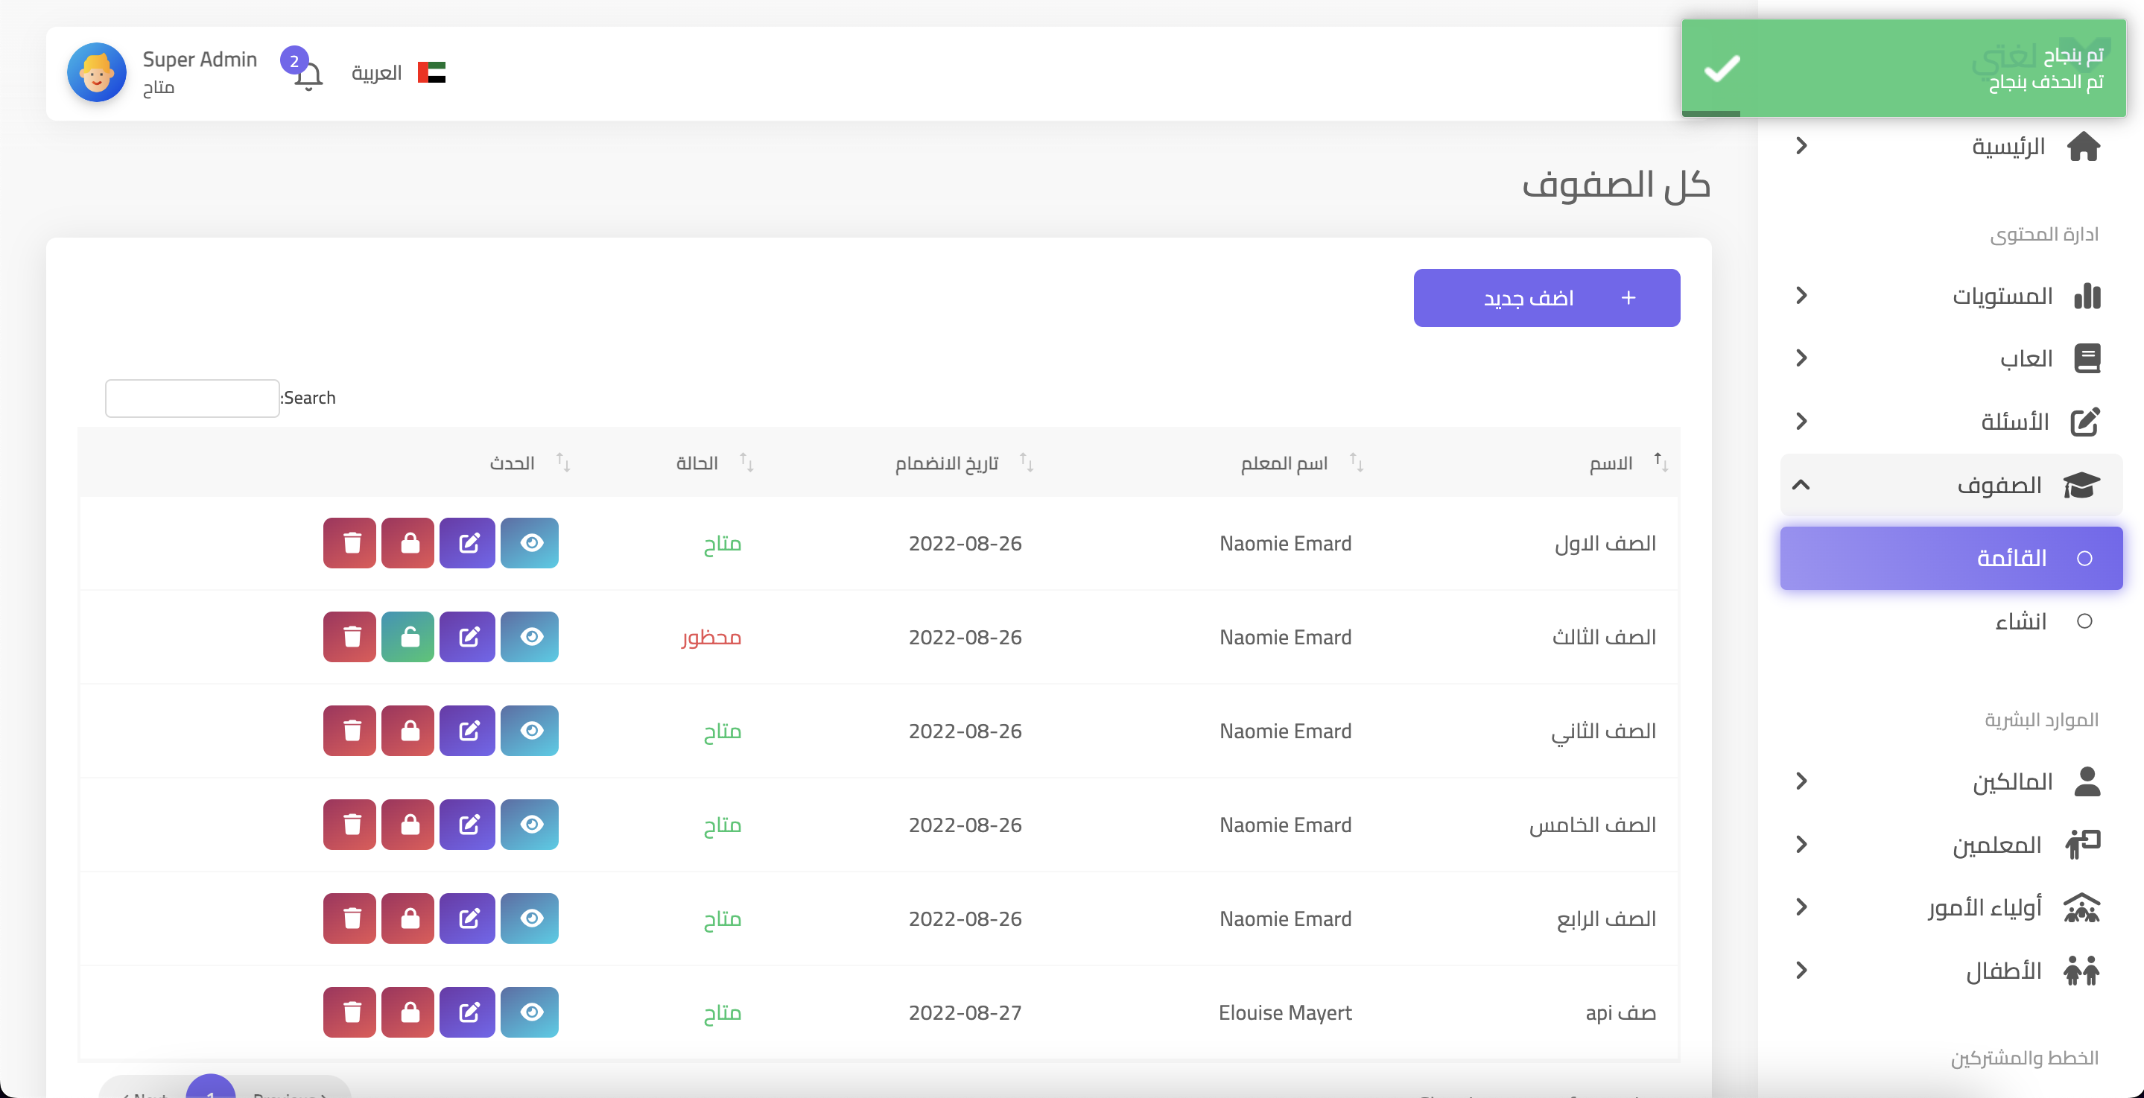Lock the صف api class

pos(407,1012)
